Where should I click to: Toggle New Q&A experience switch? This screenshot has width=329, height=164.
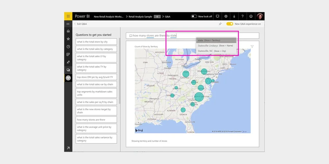pos(230,24)
